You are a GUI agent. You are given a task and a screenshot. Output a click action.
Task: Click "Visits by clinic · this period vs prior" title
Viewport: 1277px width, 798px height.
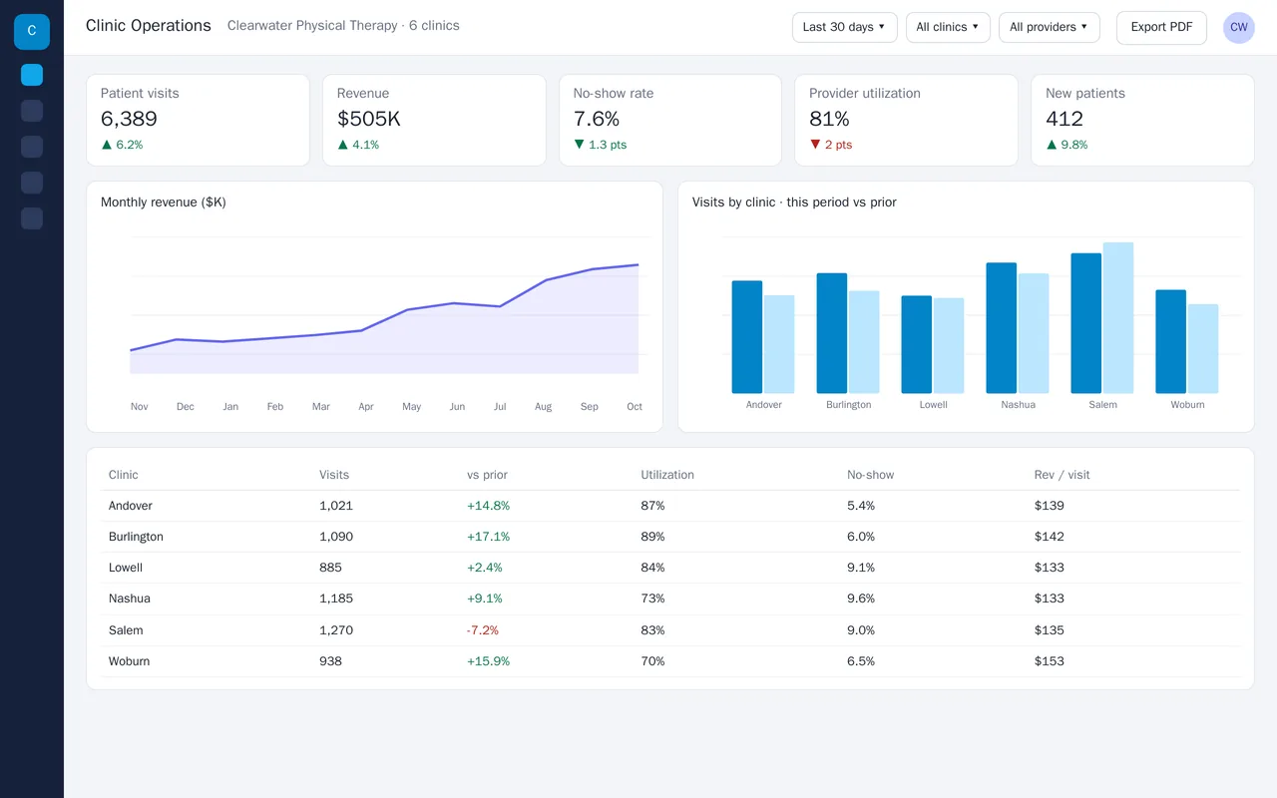click(794, 202)
